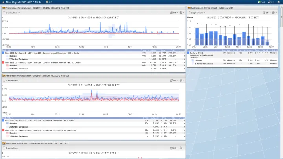The image size is (283, 159).
Task: Open the global settings gear in top bar
Action: [x=279, y=2]
